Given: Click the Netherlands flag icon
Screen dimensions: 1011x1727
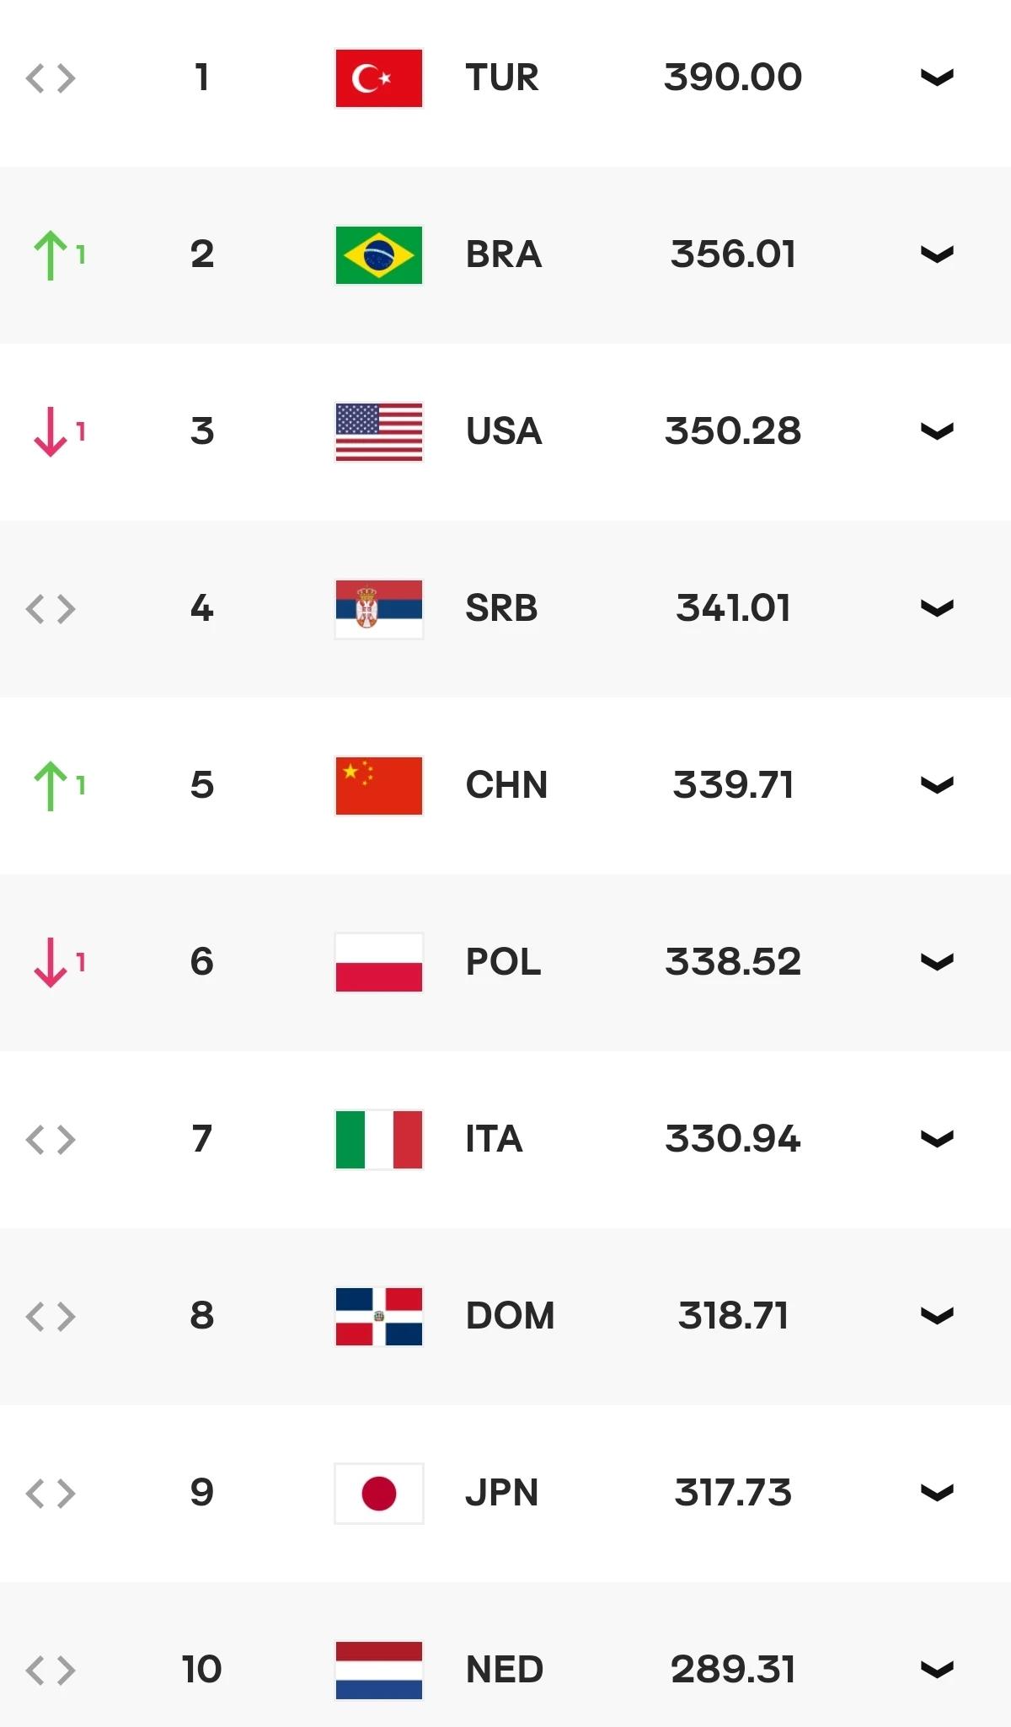Looking at the screenshot, I should (x=378, y=1671).
